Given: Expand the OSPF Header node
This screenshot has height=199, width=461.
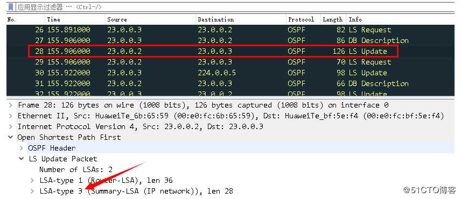Looking at the screenshot, I should pyautogui.click(x=22, y=148).
